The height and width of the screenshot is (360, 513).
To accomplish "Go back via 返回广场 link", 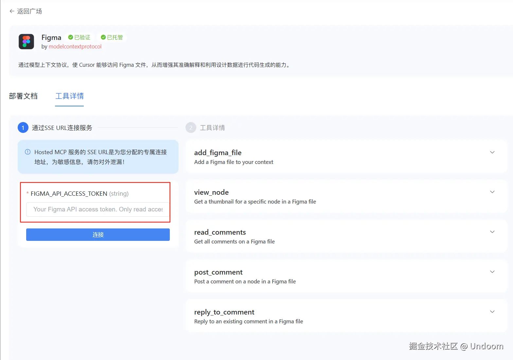I will [x=29, y=11].
